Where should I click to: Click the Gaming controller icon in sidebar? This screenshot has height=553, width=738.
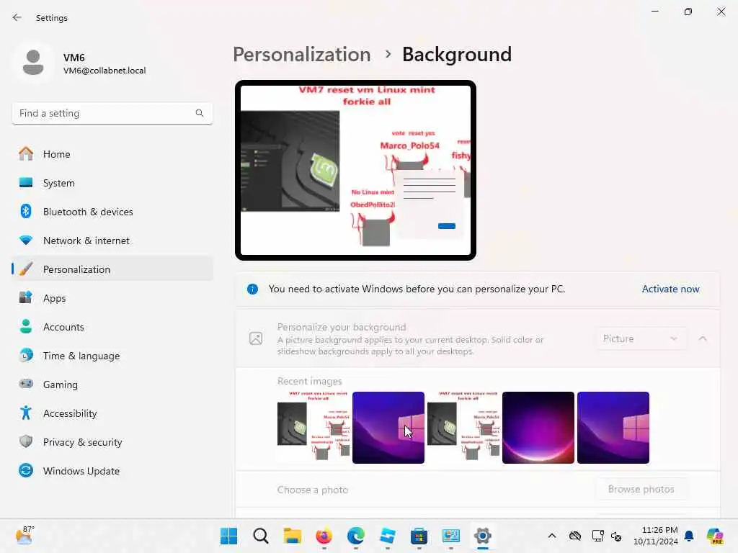[26, 384]
